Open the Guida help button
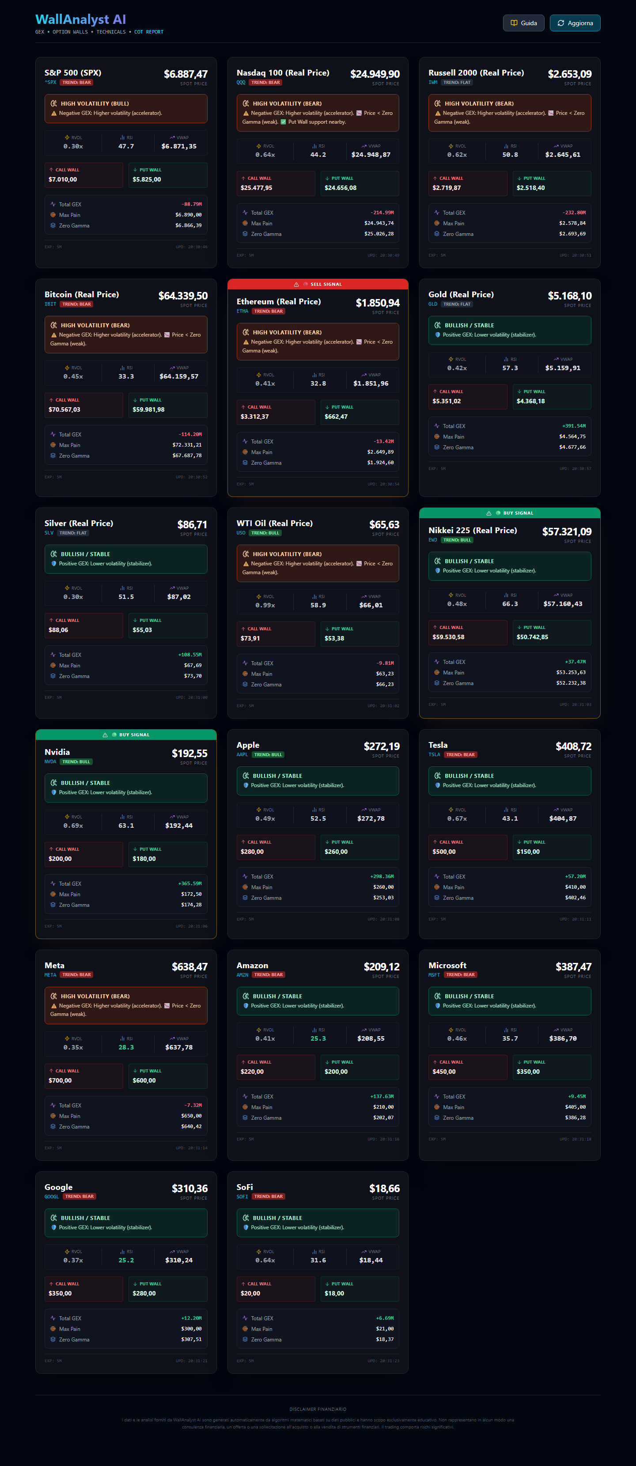The image size is (636, 1466). tap(523, 23)
